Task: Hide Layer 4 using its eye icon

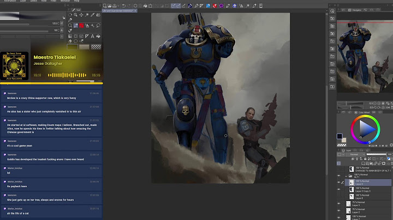Action: 338,182
